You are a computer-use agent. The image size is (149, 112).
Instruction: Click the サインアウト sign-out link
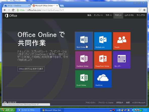point(141,15)
